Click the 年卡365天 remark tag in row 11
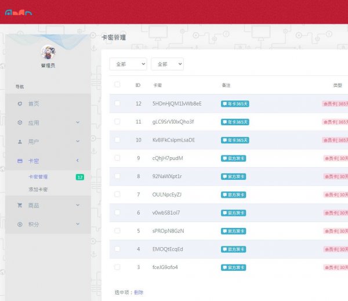This screenshot has height=301, width=348. point(235,122)
